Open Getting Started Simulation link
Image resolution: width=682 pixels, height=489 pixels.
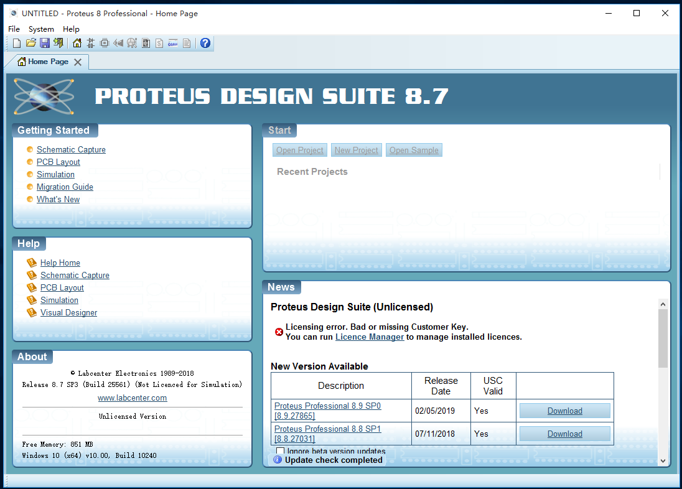click(55, 174)
